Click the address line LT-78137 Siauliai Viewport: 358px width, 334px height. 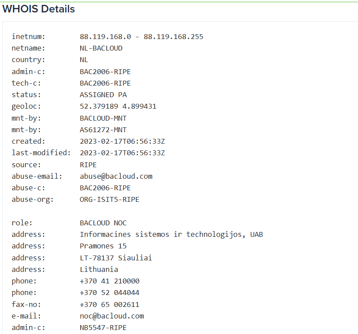coord(116,258)
